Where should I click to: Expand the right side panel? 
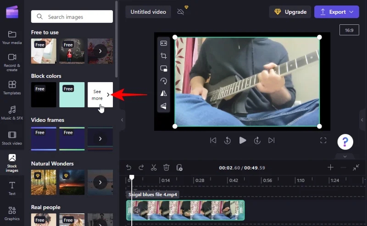362,120
